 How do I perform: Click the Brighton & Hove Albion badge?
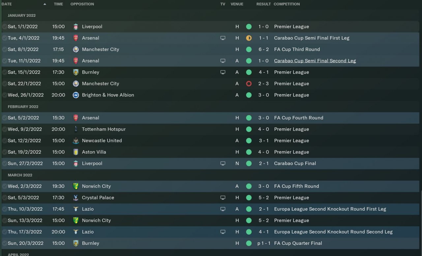[x=76, y=95]
